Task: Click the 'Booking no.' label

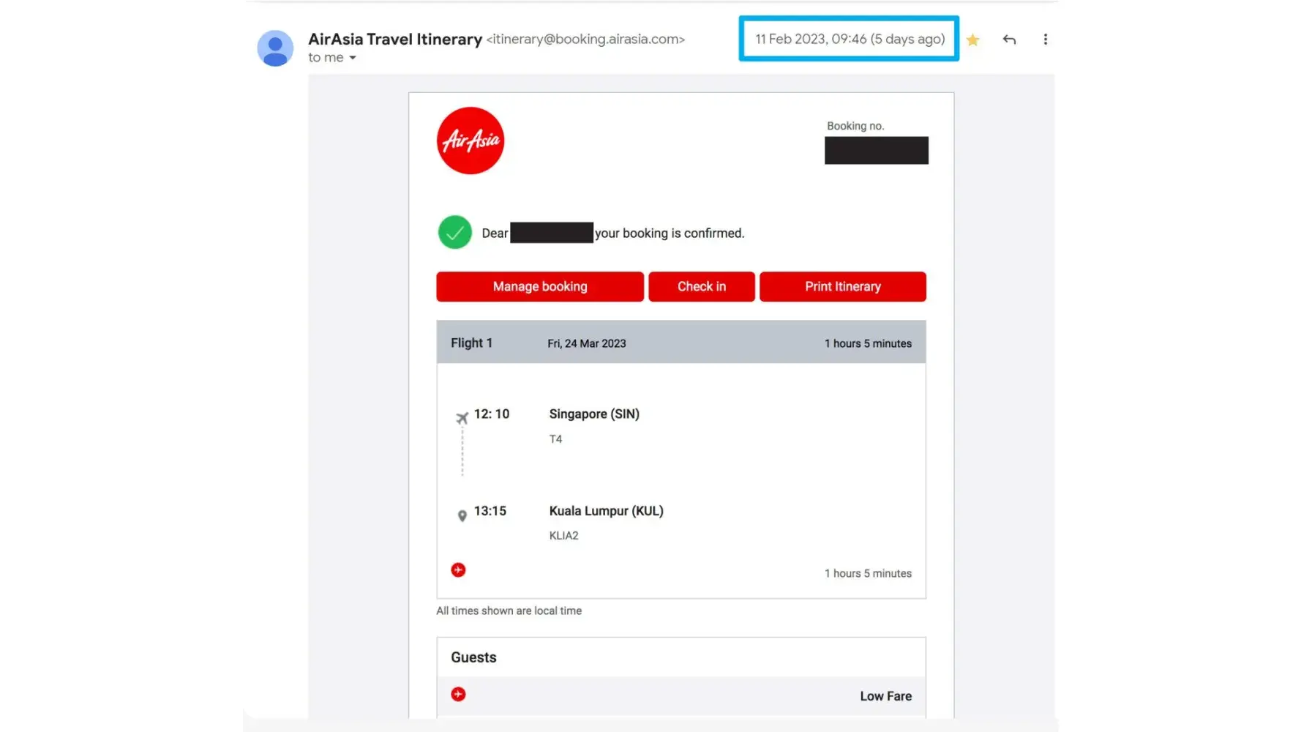Action: click(x=855, y=126)
